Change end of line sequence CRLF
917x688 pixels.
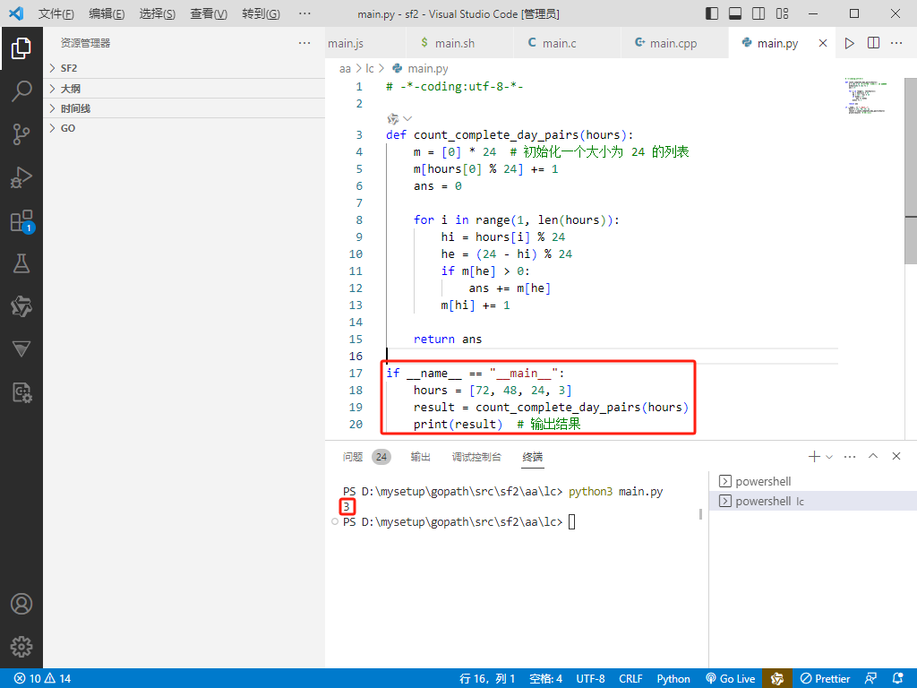click(x=630, y=679)
